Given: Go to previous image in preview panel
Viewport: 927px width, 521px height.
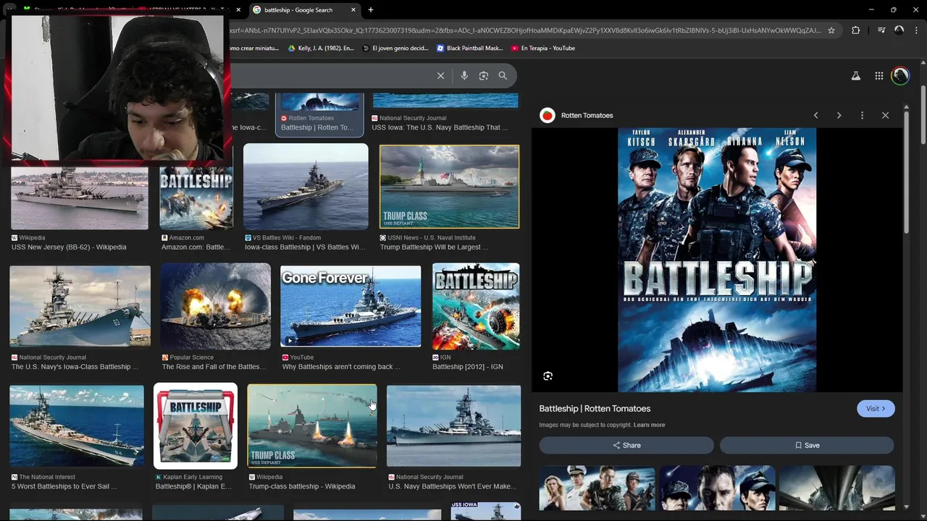Looking at the screenshot, I should [x=815, y=115].
